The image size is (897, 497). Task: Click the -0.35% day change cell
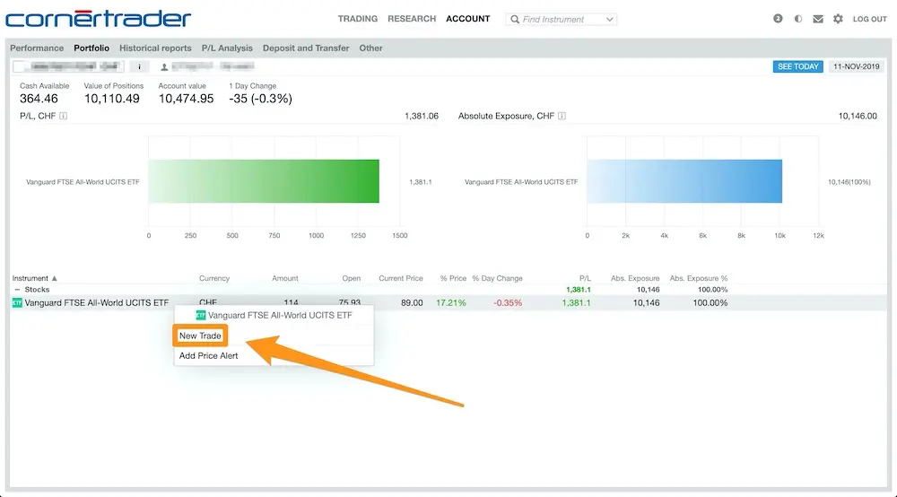508,303
